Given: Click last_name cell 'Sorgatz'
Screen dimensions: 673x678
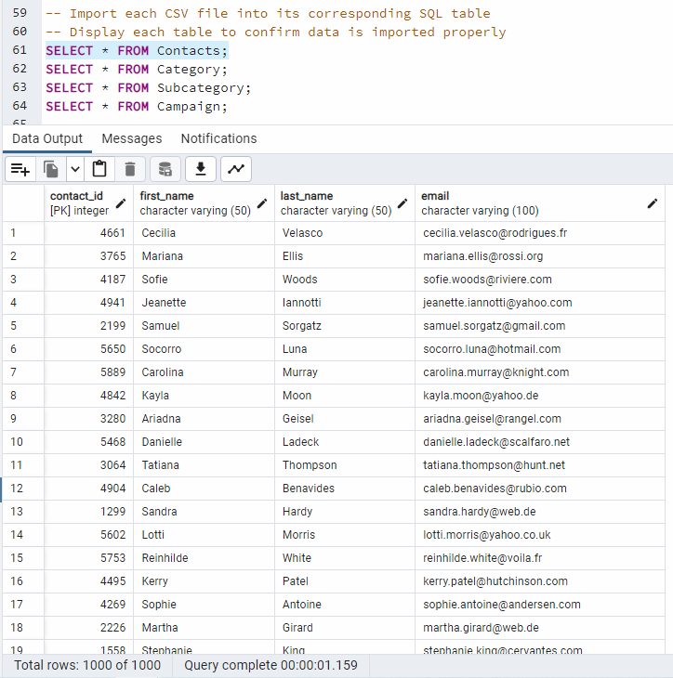Looking at the screenshot, I should [345, 326].
